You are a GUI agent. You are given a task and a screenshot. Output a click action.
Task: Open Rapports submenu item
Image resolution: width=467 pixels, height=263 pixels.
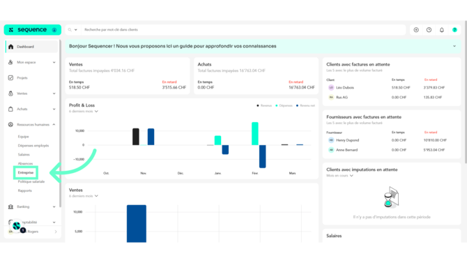pos(24,190)
